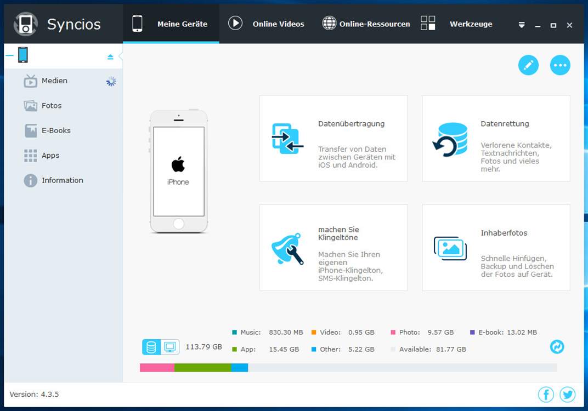The image size is (588, 411).
Task: Refresh storage info with circular arrows
Action: (x=557, y=346)
